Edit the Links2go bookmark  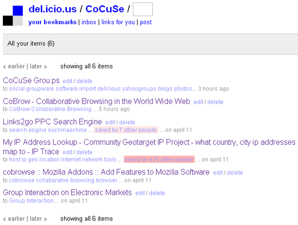pyautogui.click(x=110, y=122)
